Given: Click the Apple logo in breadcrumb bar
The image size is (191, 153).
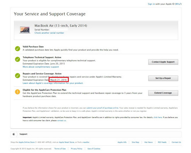Looking at the screenshot, I should point(14,134).
